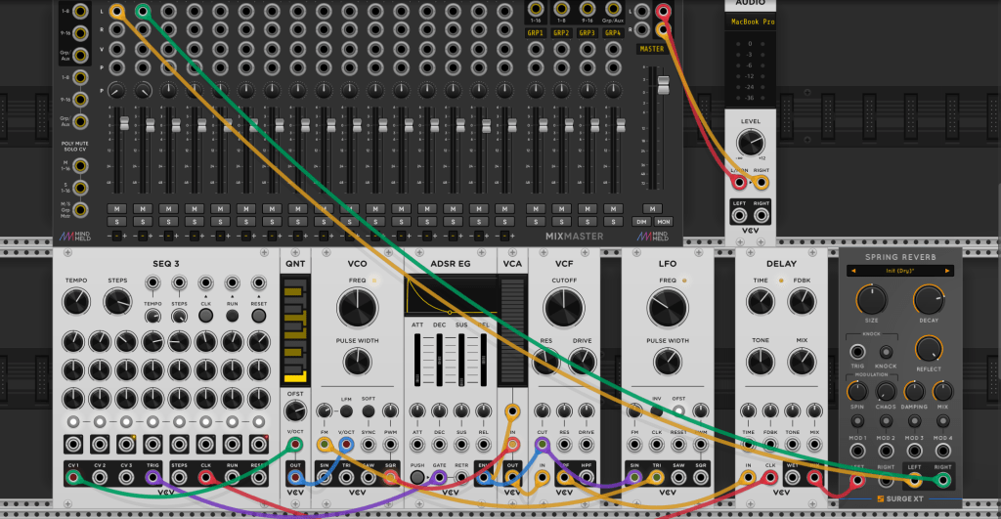
Task: Click the MON mono button on master
Action: [663, 222]
